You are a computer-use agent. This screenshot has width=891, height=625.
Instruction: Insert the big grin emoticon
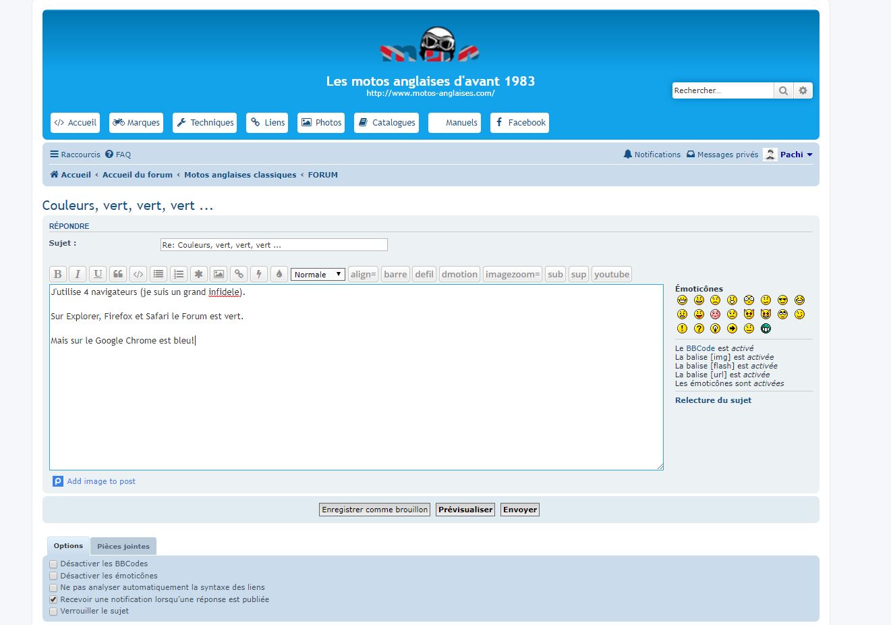click(x=682, y=300)
